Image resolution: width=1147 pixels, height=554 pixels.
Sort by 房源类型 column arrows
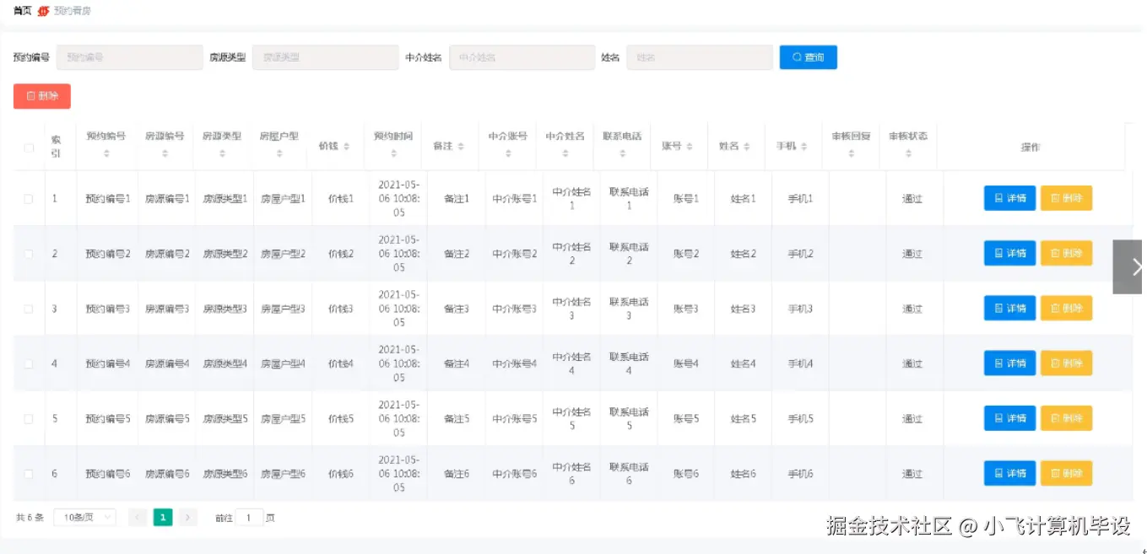[x=222, y=153]
